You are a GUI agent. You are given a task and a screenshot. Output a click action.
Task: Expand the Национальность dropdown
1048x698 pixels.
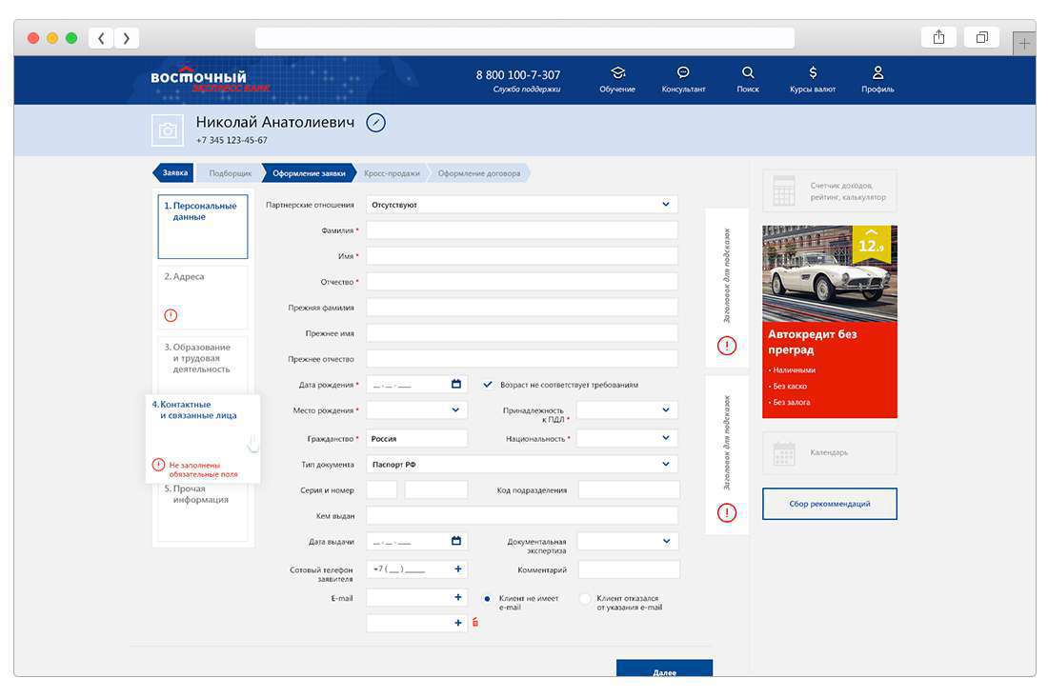pyautogui.click(x=665, y=439)
